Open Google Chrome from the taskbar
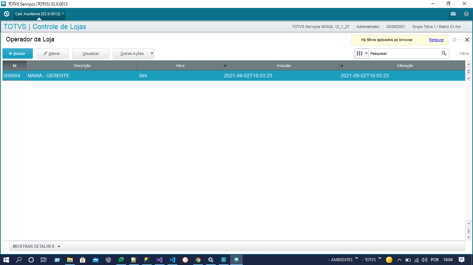473x265 pixels. (x=198, y=260)
